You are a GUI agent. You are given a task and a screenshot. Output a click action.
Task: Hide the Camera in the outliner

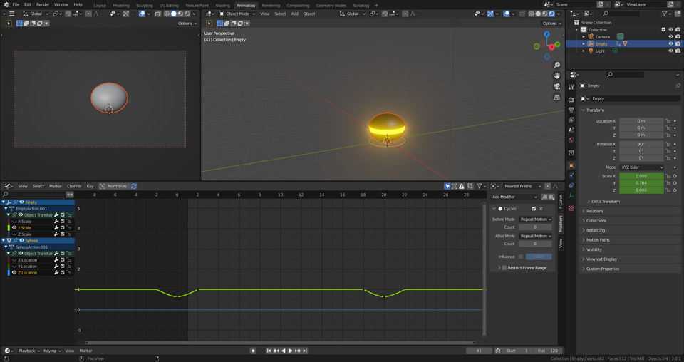[670, 36]
